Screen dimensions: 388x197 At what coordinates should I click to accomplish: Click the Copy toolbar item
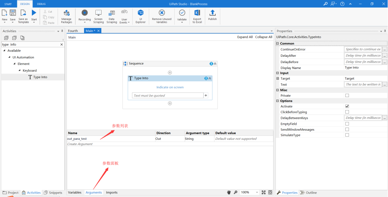pos(48,17)
